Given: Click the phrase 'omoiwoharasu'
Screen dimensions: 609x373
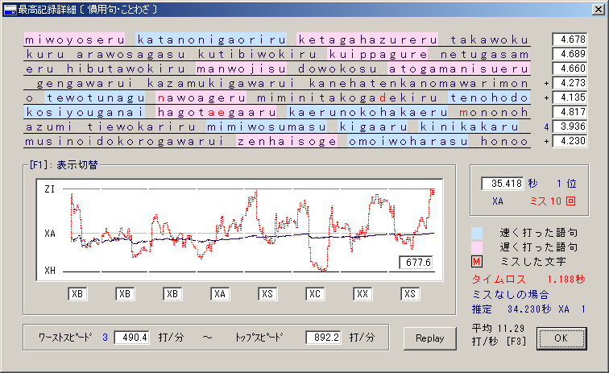Looking at the screenshot, I should tap(408, 142).
